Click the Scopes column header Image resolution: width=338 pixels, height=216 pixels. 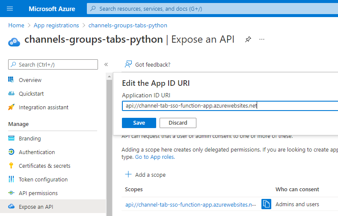tap(133, 190)
